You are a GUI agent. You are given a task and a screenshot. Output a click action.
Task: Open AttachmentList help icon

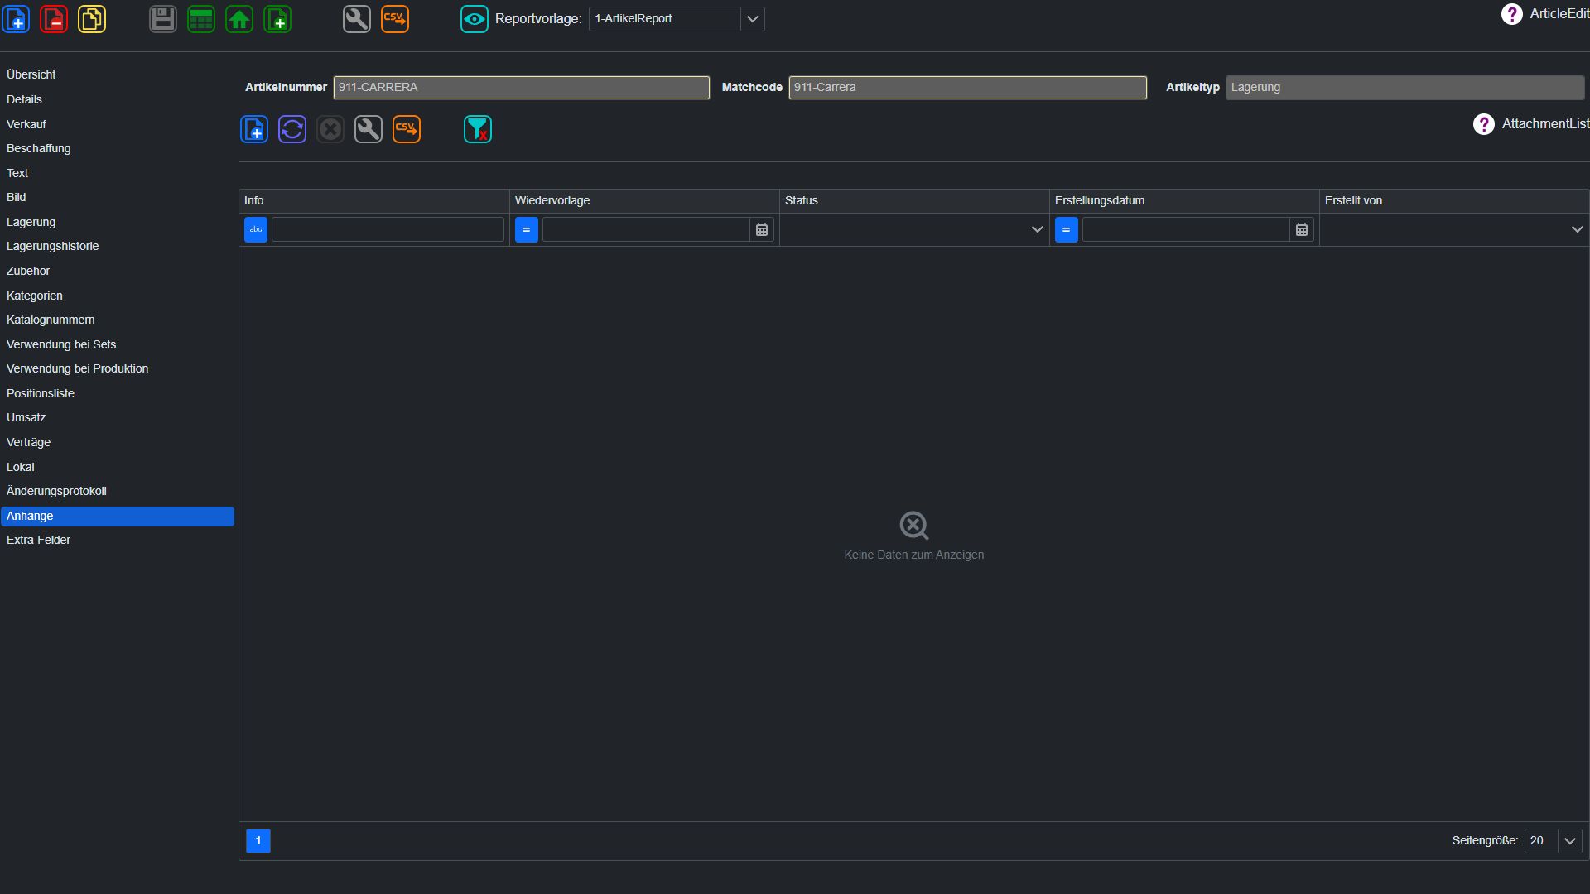1484,124
